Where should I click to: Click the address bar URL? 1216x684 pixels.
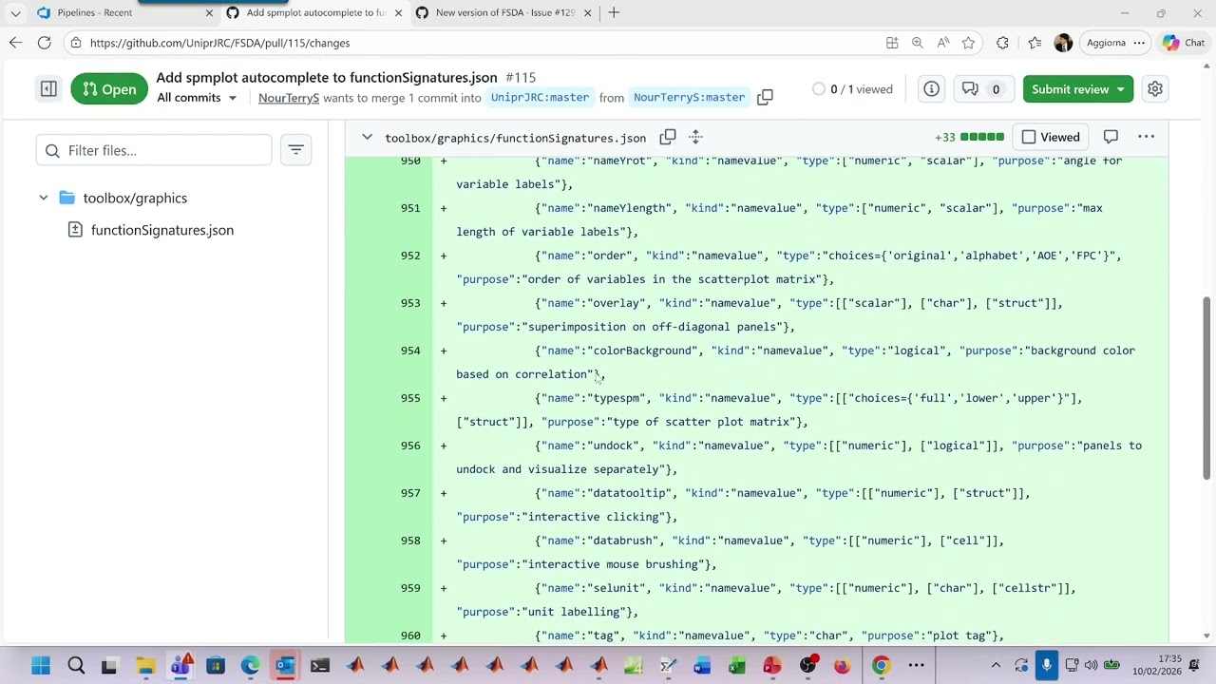[x=219, y=43]
